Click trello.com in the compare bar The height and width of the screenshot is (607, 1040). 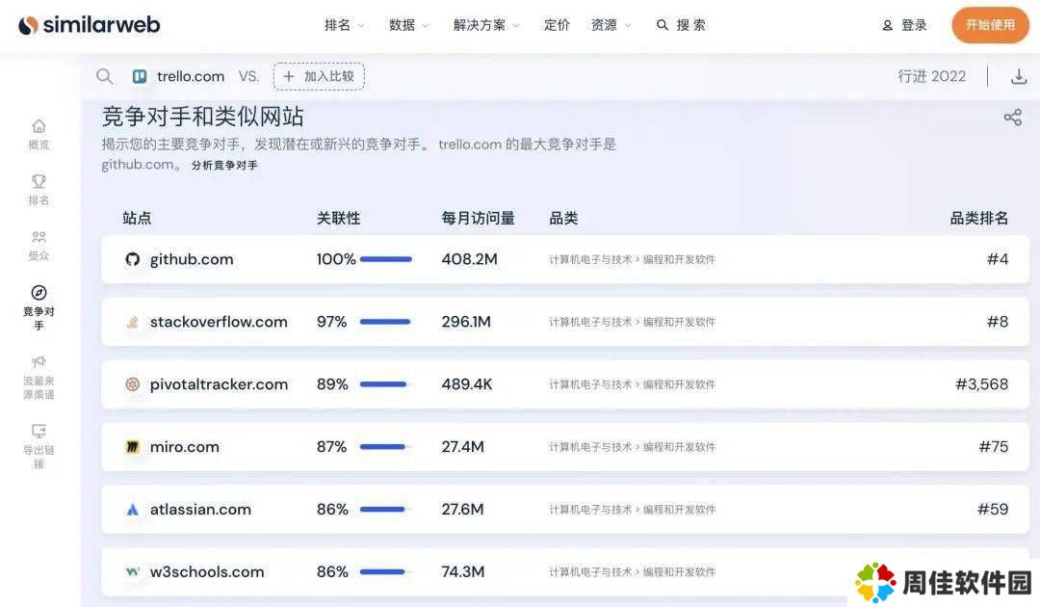click(x=191, y=76)
